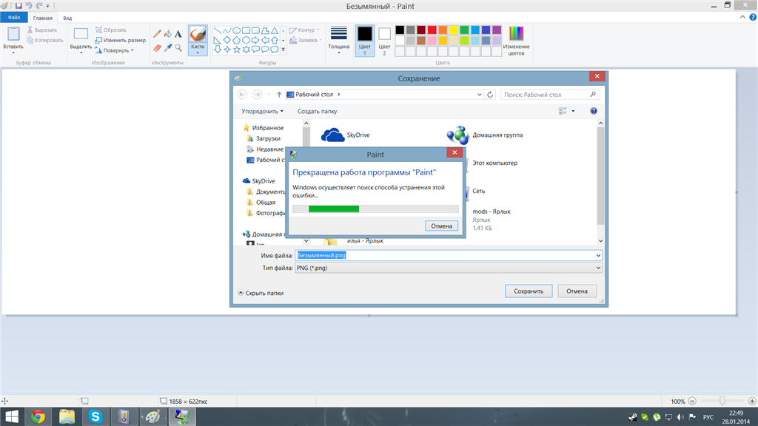Viewport: 758px width, 426px height.
Task: Expand the shapes gallery with its bottom scroll arrow
Action: 284,50
